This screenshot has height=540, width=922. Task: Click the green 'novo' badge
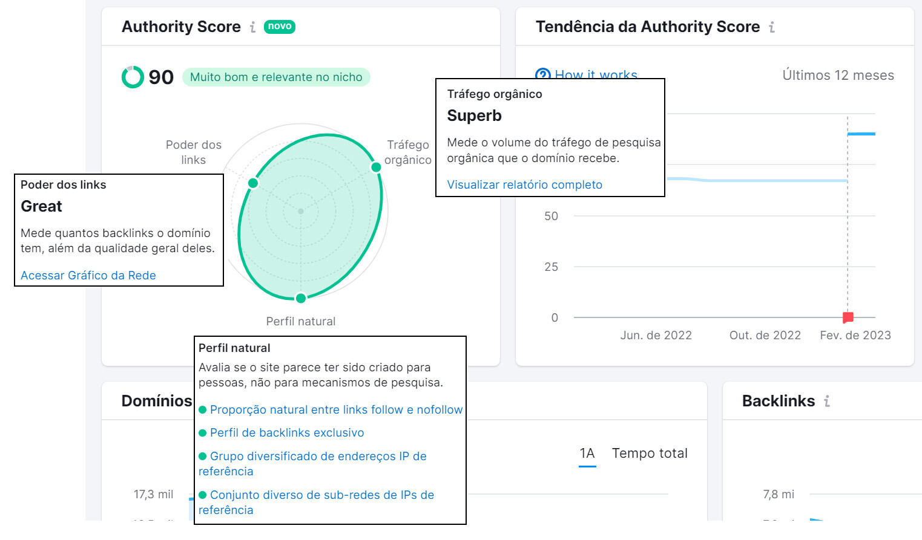280,27
